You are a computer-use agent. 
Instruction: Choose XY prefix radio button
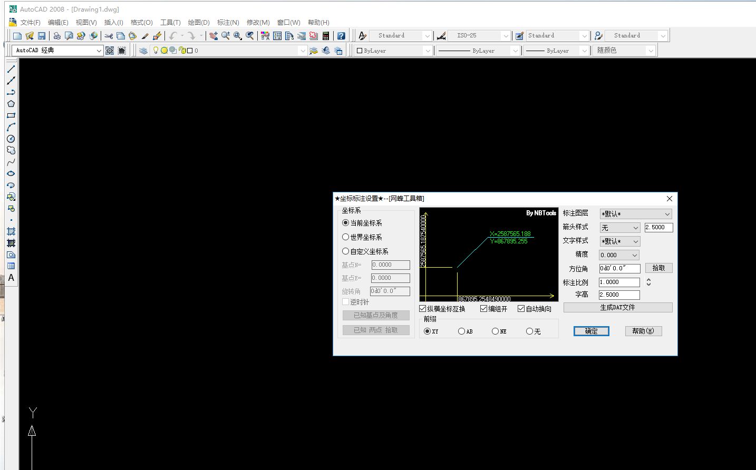pyautogui.click(x=431, y=331)
